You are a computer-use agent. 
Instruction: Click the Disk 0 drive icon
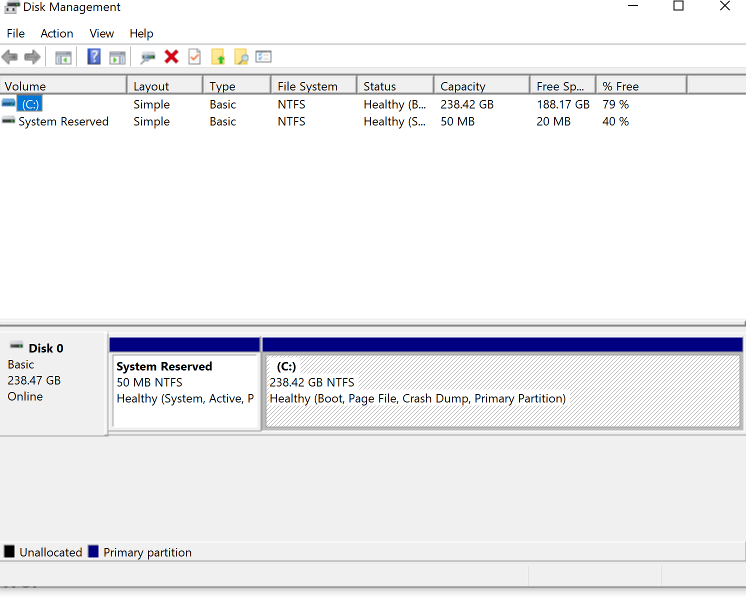pyautogui.click(x=17, y=345)
